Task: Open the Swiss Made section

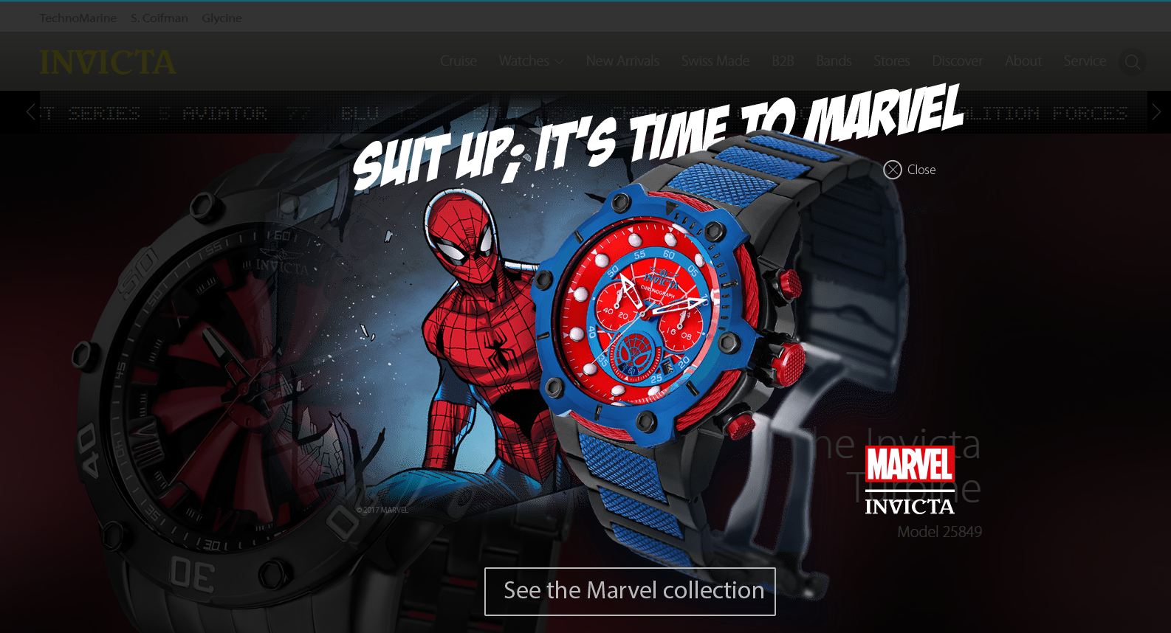Action: coord(715,61)
